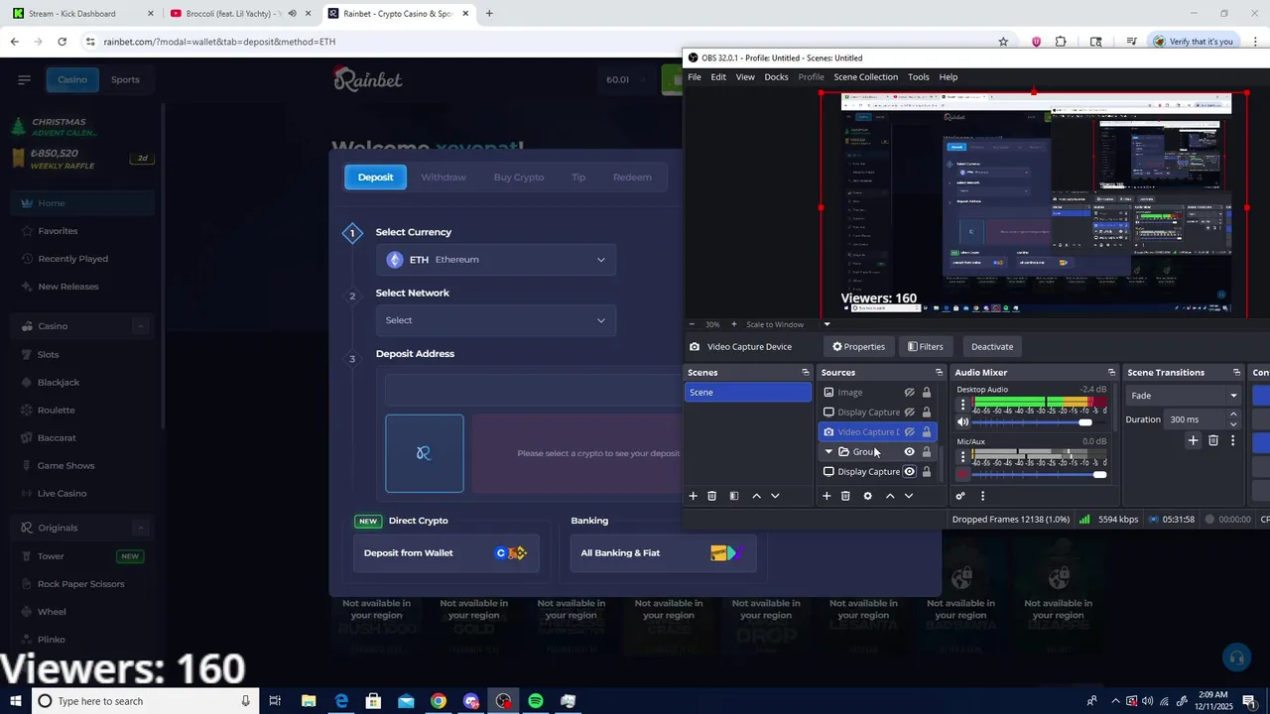Image resolution: width=1270 pixels, height=714 pixels.
Task: Pop out the Audio Mixer dock
Action: (1111, 373)
